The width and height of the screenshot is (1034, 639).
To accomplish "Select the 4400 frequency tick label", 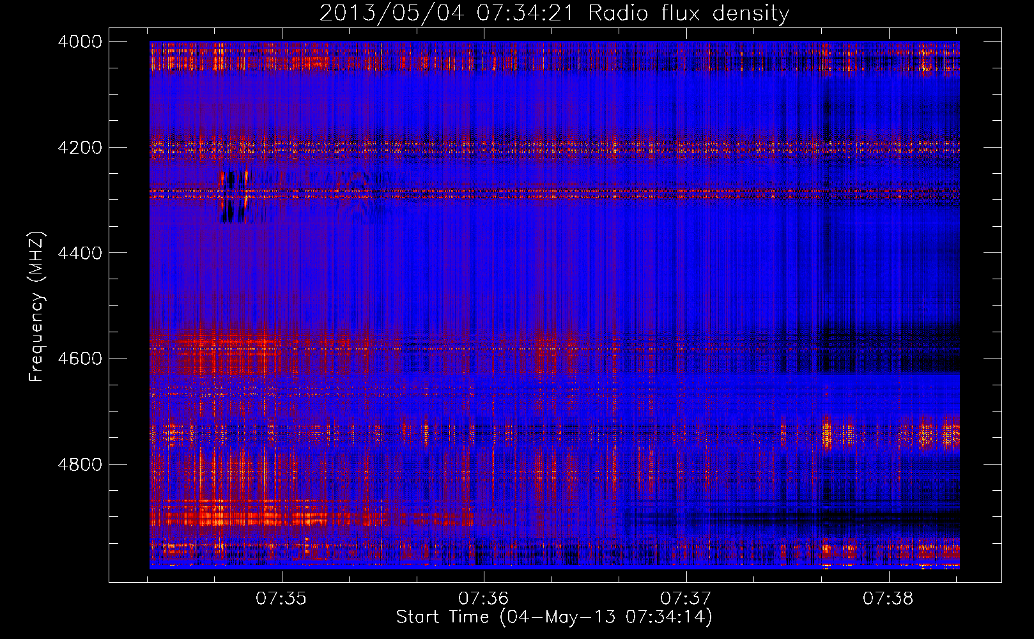I will click(80, 253).
